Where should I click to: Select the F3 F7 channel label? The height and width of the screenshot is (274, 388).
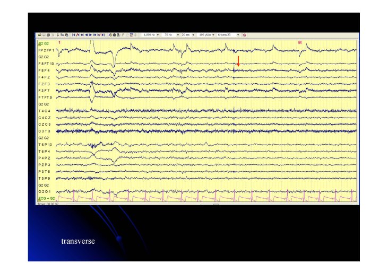[44, 91]
